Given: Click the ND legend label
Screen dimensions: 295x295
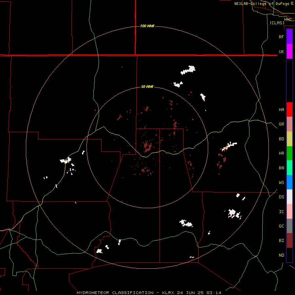Looking at the screenshot, I should click(x=281, y=255).
